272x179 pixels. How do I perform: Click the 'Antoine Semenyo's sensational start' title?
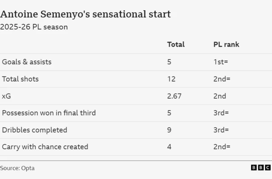[85, 14]
